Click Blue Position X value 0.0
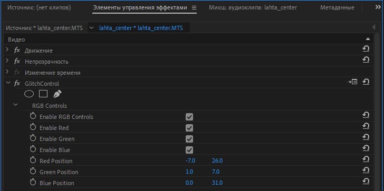This screenshot has width=384, height=191. point(189,183)
